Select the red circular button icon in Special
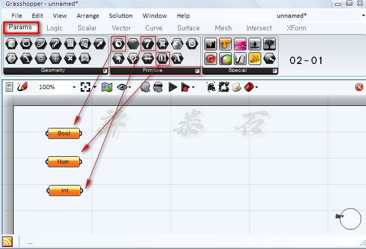 point(211,59)
